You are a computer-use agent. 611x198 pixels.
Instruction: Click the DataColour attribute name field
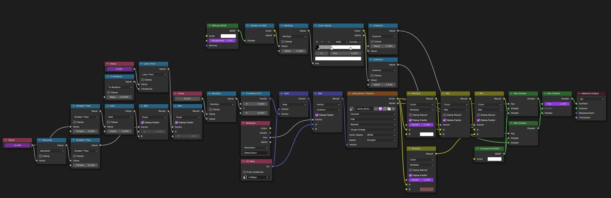(255, 153)
